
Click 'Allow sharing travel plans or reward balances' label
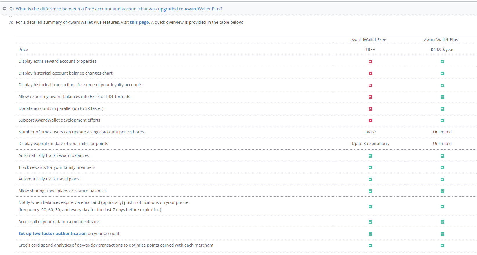62,191
